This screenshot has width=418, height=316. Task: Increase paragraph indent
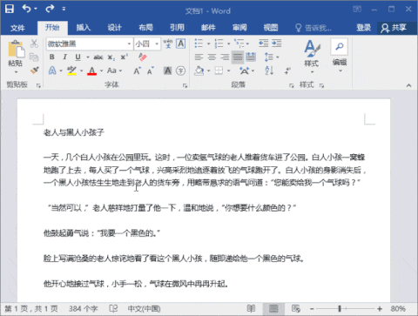click(277, 44)
